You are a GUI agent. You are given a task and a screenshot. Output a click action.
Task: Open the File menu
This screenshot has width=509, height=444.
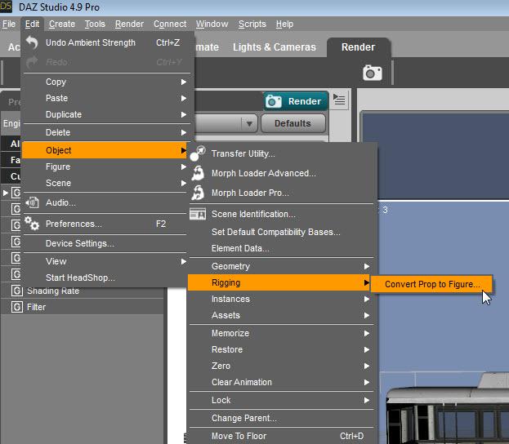point(9,24)
